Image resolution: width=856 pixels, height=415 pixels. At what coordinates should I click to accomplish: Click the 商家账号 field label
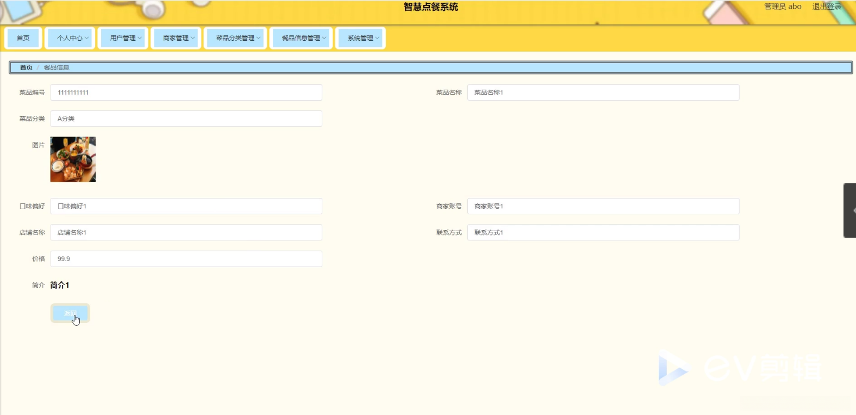(449, 206)
